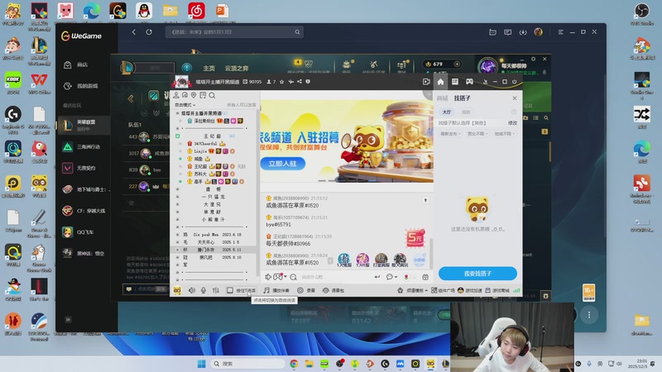Open the channel member list person icon
Screen dimensions: 662x372
pos(176,95)
